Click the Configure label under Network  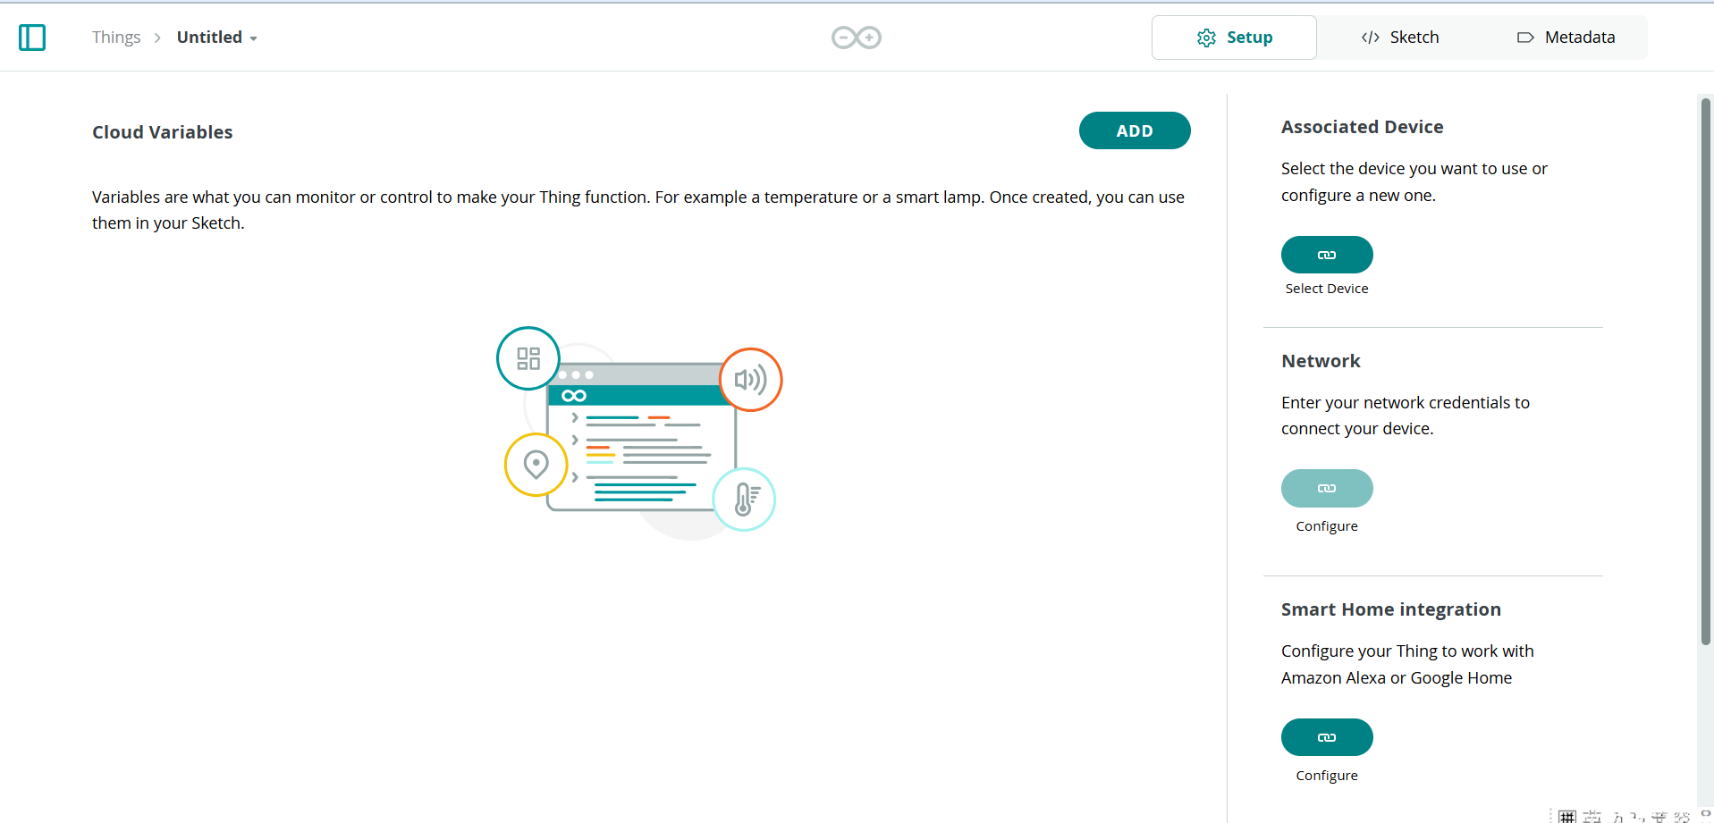1327,526
